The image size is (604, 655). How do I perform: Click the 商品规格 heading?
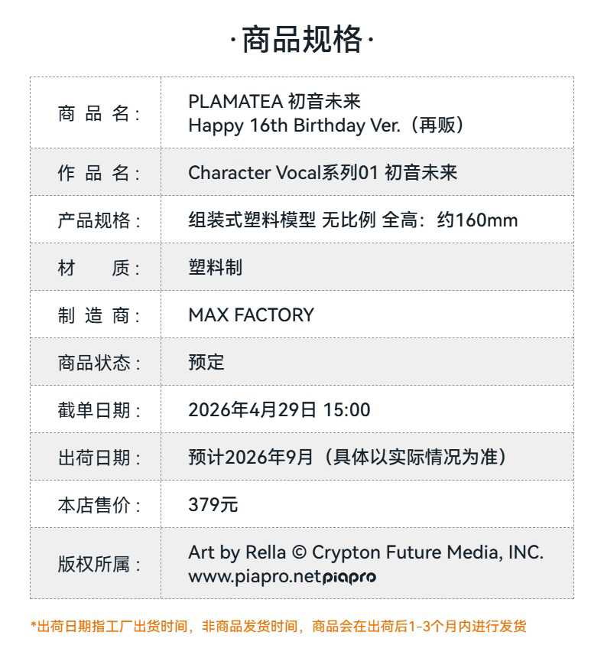tap(302, 40)
